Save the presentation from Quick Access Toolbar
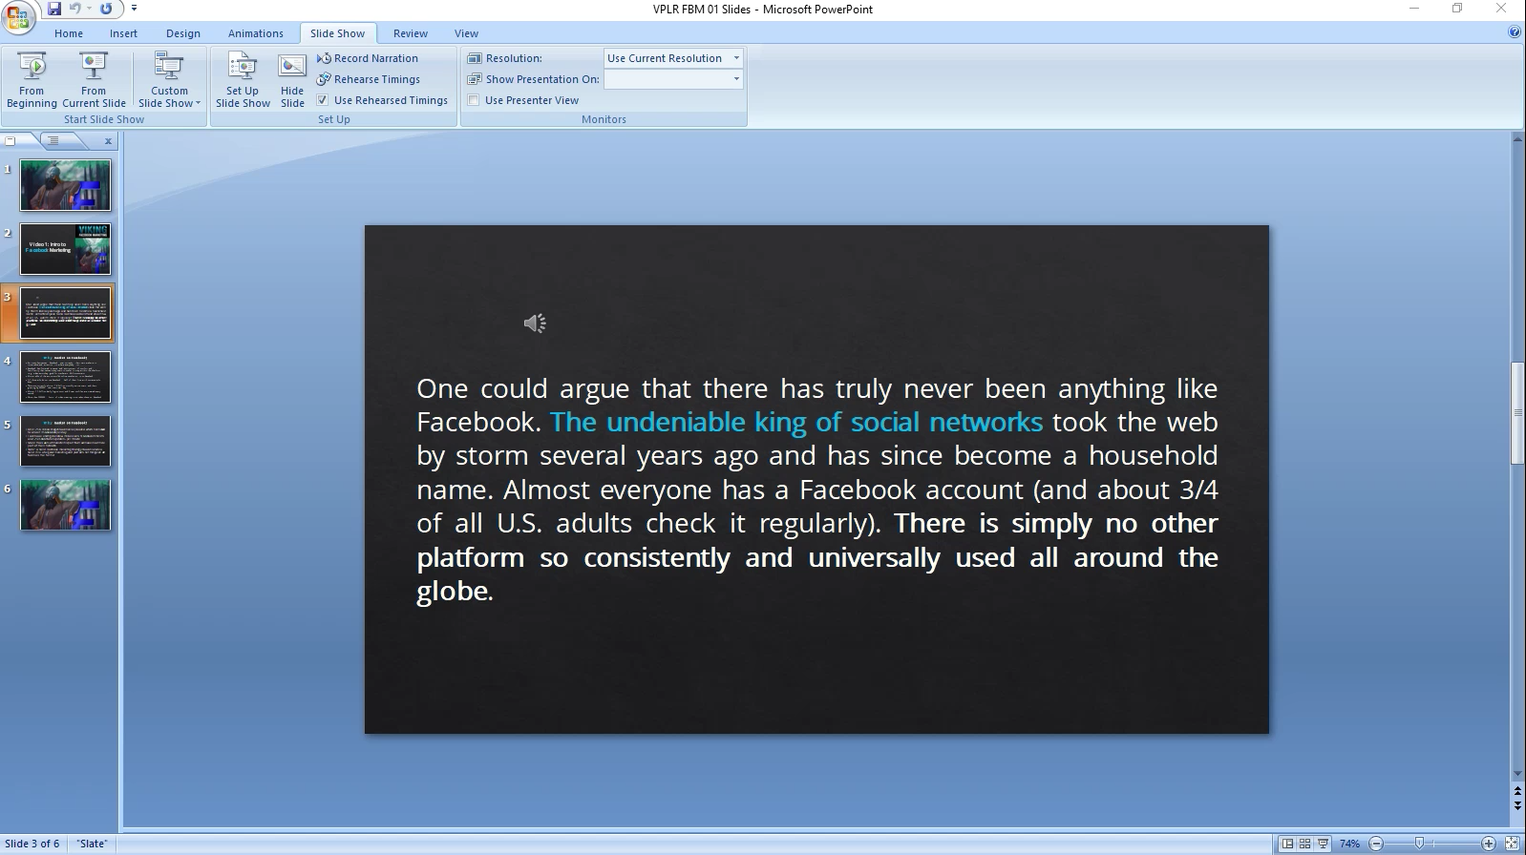Viewport: 1526px width, 855px height. pos(53,9)
